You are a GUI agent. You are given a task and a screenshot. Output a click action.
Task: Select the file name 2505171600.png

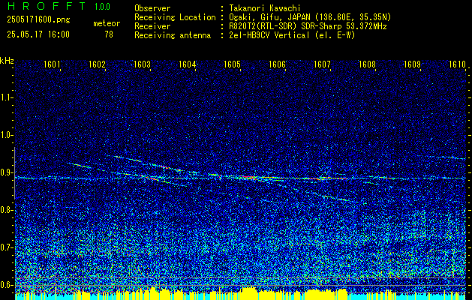click(x=38, y=20)
